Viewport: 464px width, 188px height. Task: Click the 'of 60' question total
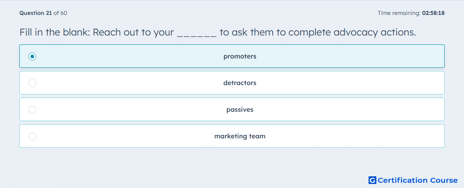point(61,13)
